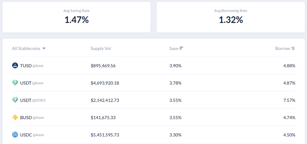The width and height of the screenshot is (307, 144).
Task: Select the Supply Vol column header
Action: [101, 48]
